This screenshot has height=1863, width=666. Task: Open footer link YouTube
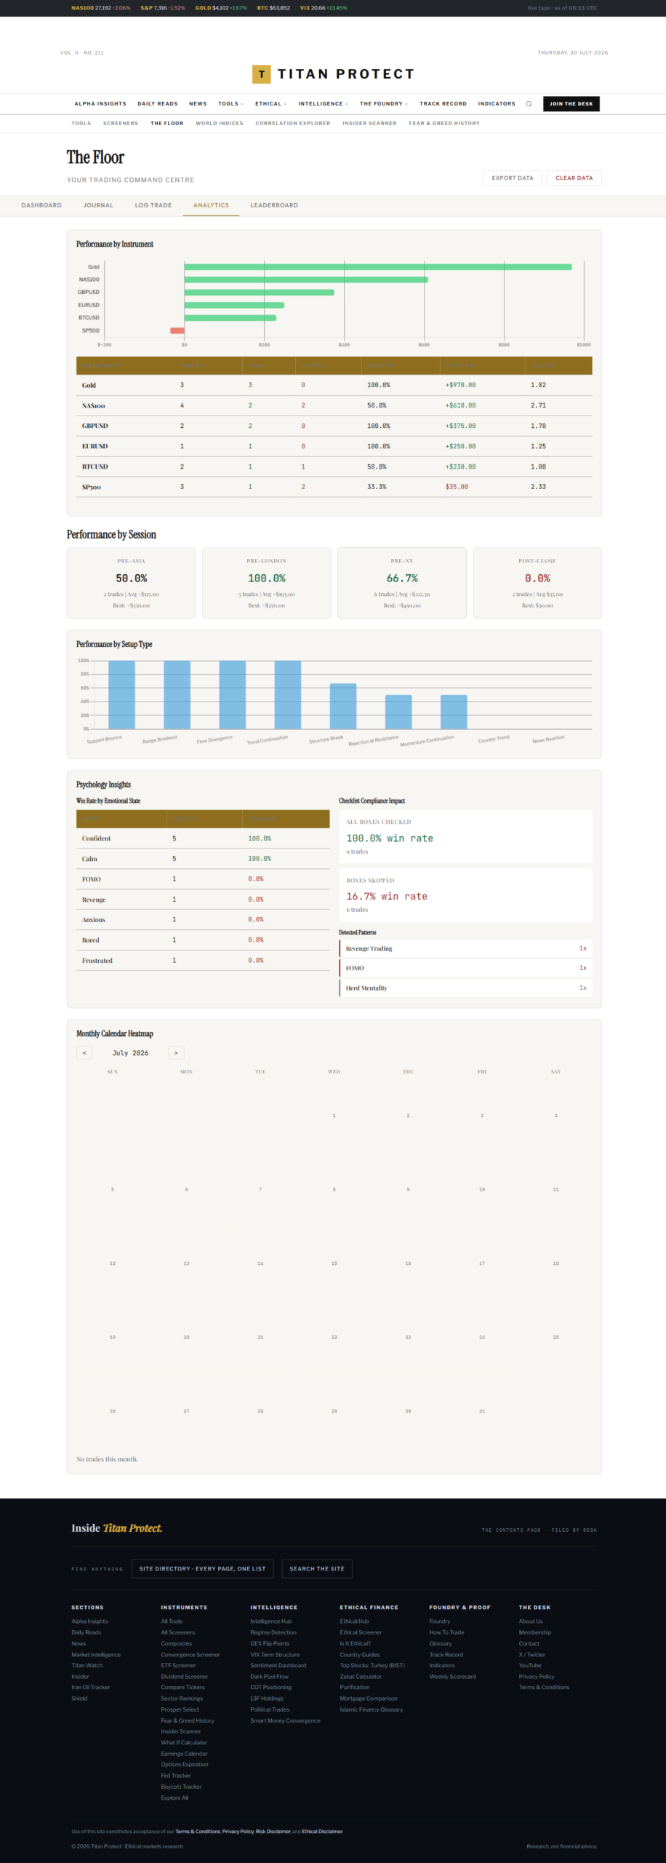click(x=530, y=1666)
